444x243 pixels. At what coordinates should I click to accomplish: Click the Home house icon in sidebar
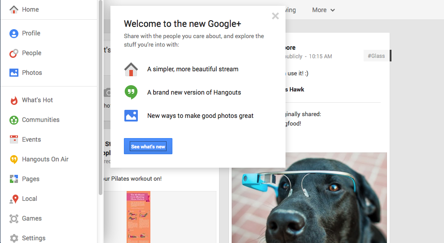(14, 9)
